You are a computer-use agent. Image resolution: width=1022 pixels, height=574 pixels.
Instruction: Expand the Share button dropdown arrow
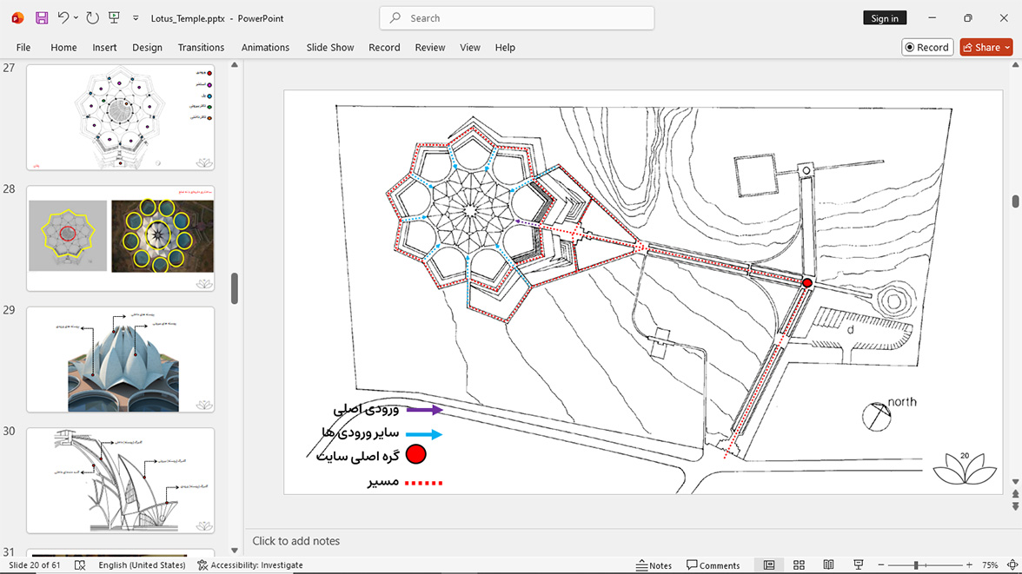(1007, 48)
